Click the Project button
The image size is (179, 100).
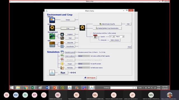(x=70, y=64)
